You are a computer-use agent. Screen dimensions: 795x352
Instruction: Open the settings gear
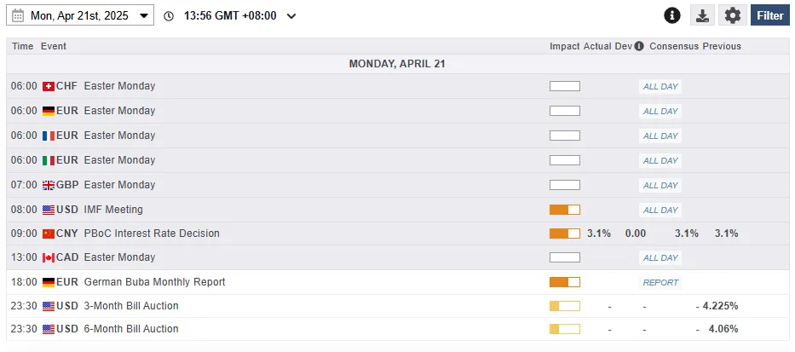pos(732,15)
